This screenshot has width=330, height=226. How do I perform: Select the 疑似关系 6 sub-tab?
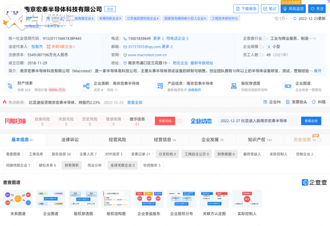point(47,165)
